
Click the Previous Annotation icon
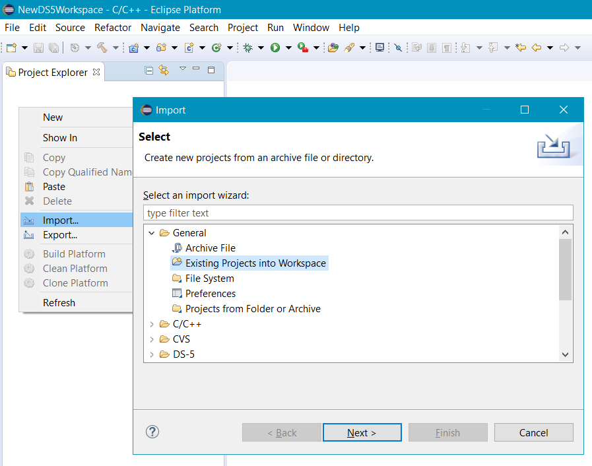click(493, 48)
